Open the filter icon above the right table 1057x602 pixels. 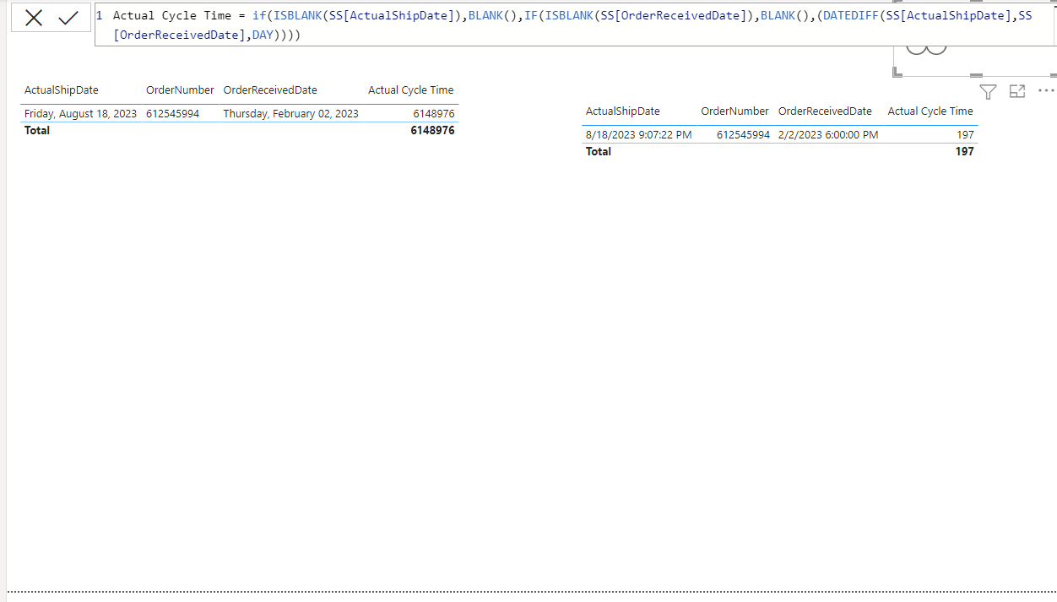(988, 91)
